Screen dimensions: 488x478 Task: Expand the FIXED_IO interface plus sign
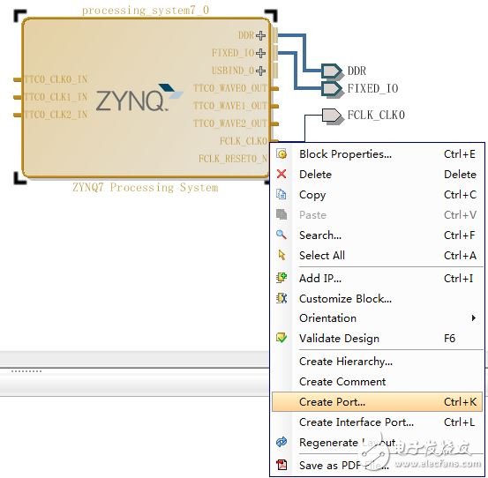(x=261, y=53)
